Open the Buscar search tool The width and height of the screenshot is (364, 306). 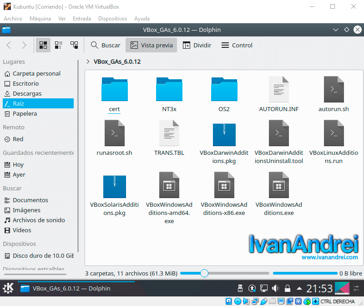coord(106,45)
